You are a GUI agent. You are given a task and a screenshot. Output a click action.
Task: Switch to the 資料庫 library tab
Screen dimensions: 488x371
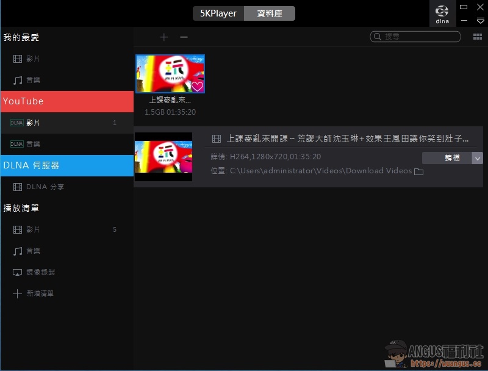coord(270,13)
